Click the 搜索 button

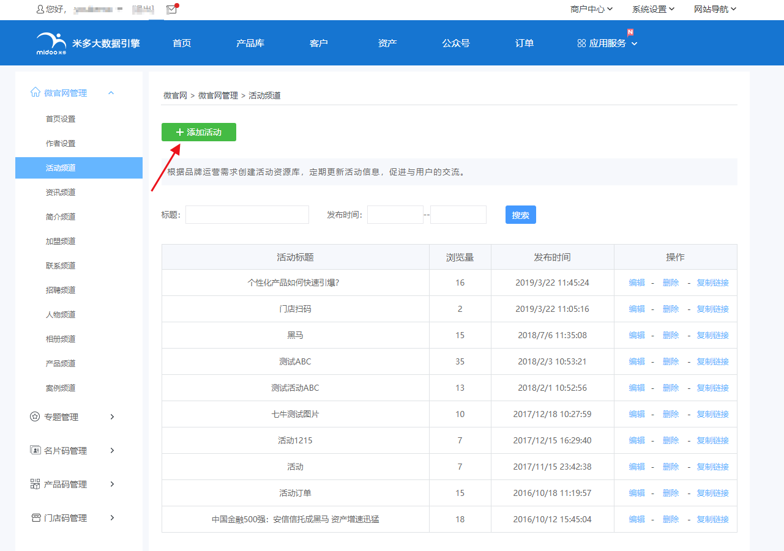click(x=521, y=215)
